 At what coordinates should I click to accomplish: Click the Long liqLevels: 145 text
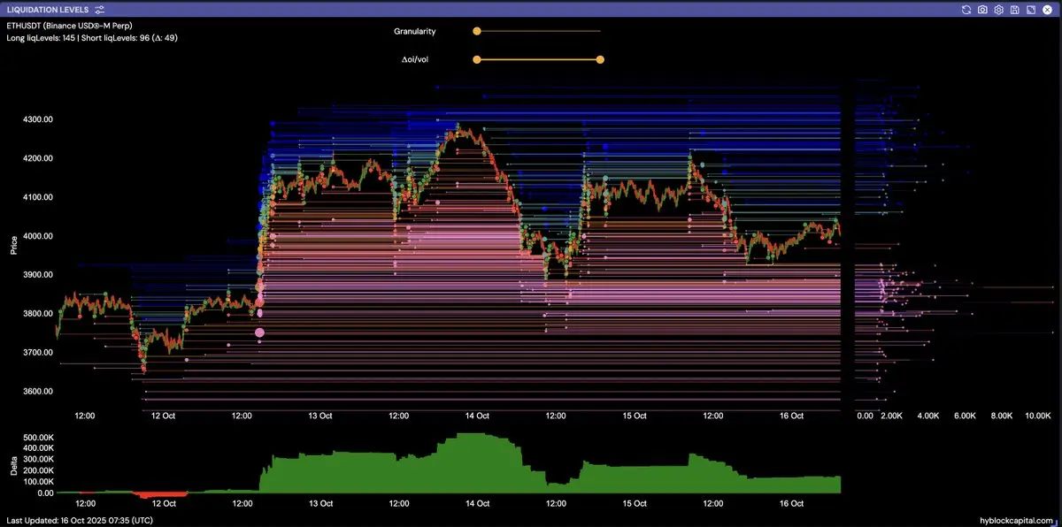41,38
